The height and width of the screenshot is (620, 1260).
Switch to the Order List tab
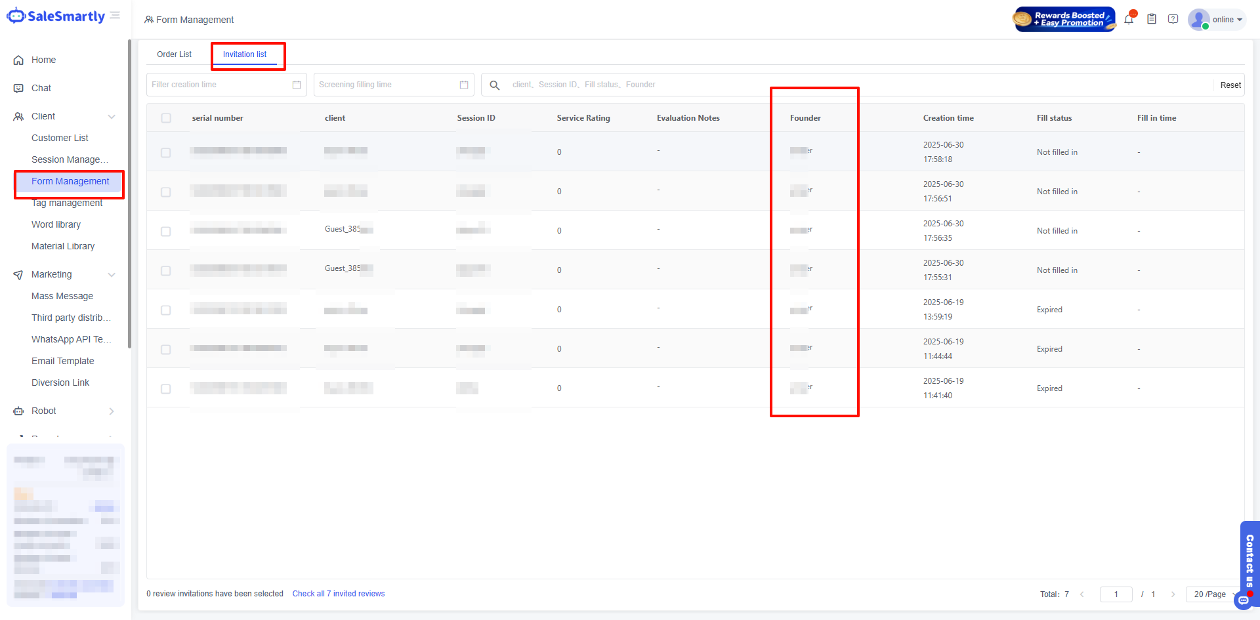click(175, 54)
